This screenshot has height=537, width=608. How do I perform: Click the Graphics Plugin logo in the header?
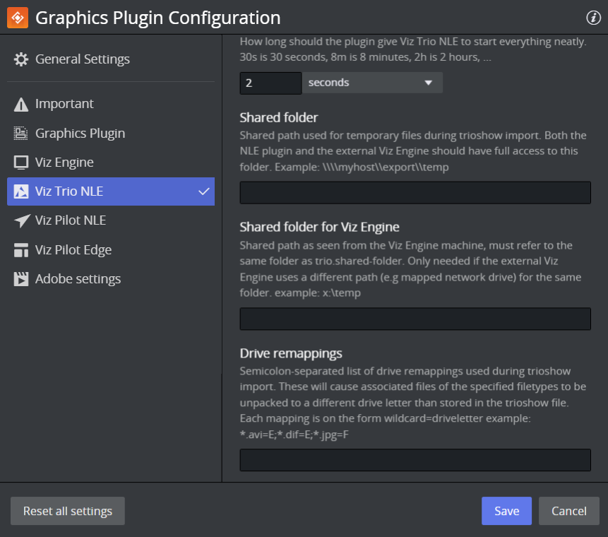point(17,17)
